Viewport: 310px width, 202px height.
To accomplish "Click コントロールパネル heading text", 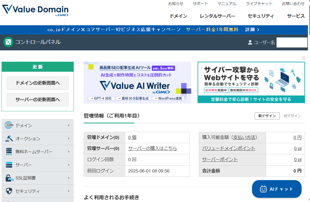I will [38, 42].
